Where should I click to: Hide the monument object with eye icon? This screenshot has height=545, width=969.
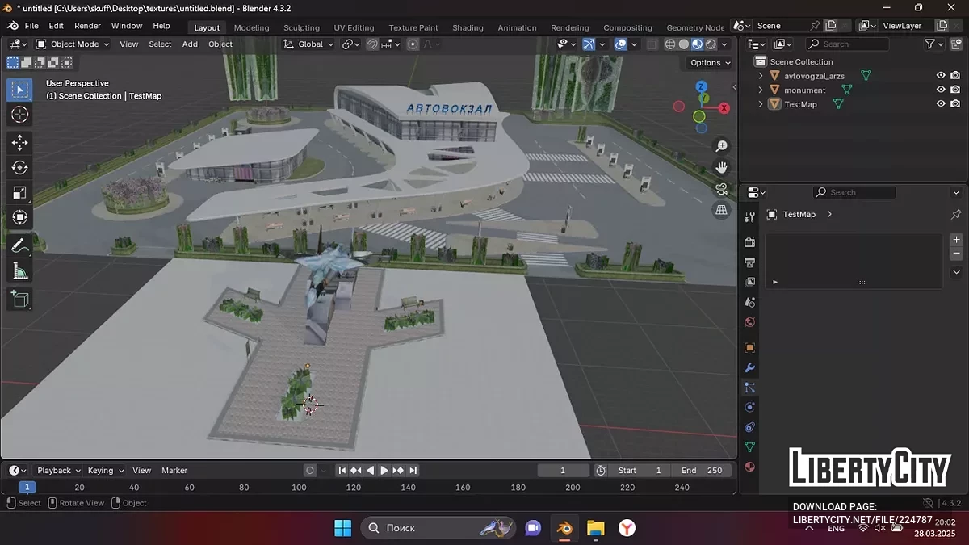tap(940, 90)
